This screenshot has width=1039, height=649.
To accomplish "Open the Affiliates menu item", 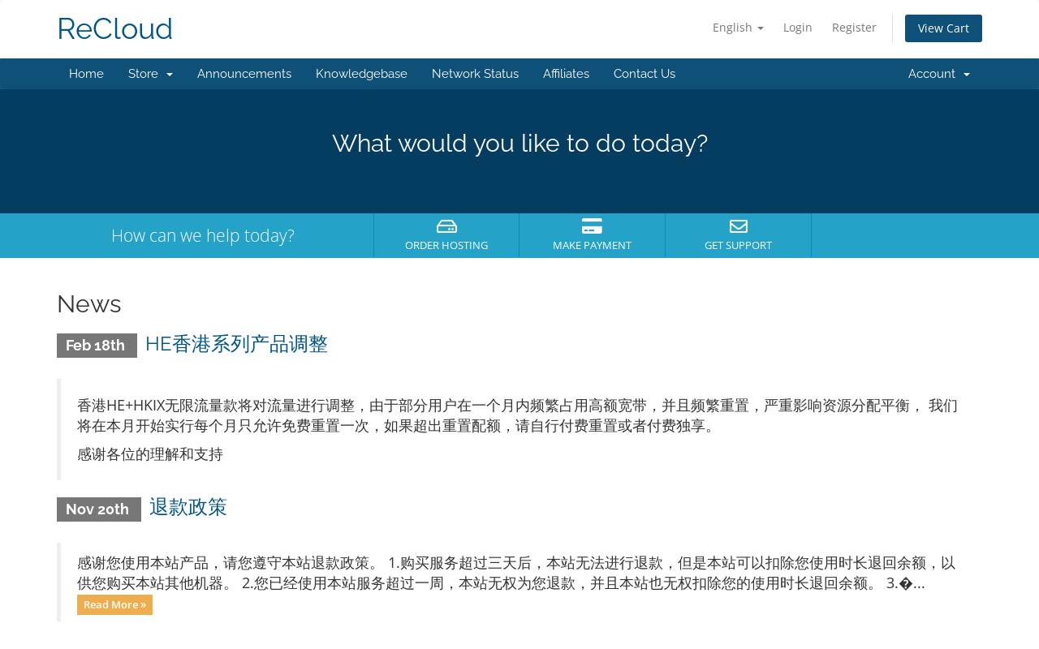I will (x=566, y=74).
